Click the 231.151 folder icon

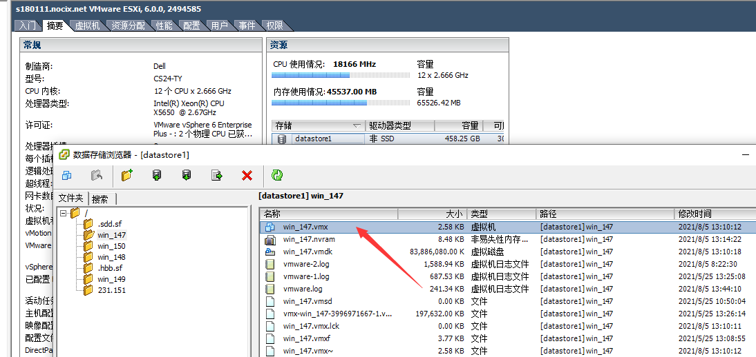(x=88, y=290)
